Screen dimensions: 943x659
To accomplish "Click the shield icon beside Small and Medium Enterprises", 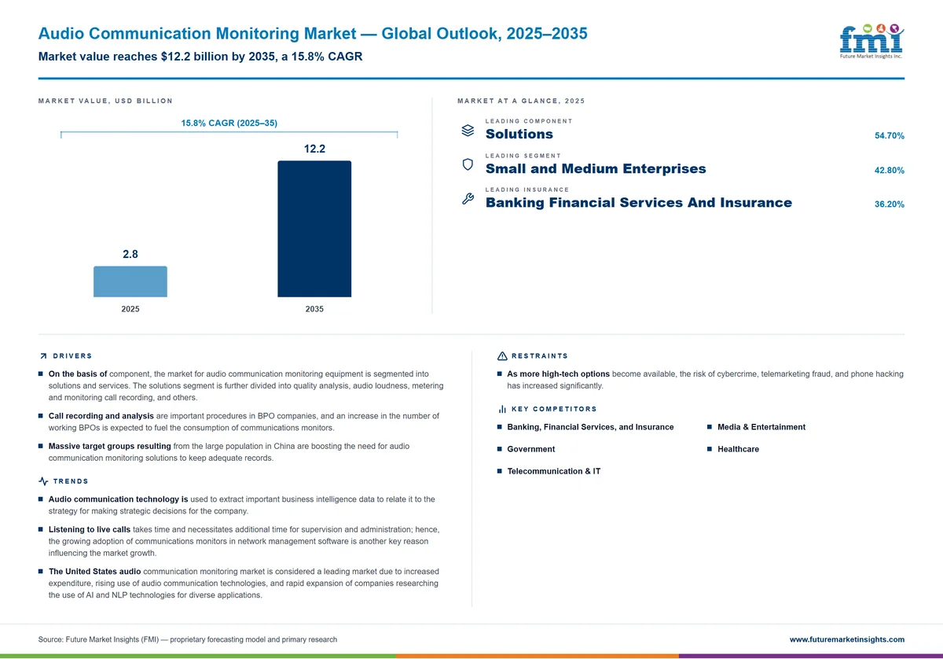I will click(468, 164).
